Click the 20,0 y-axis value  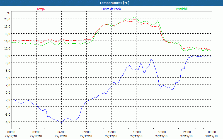click(x=7, y=19)
